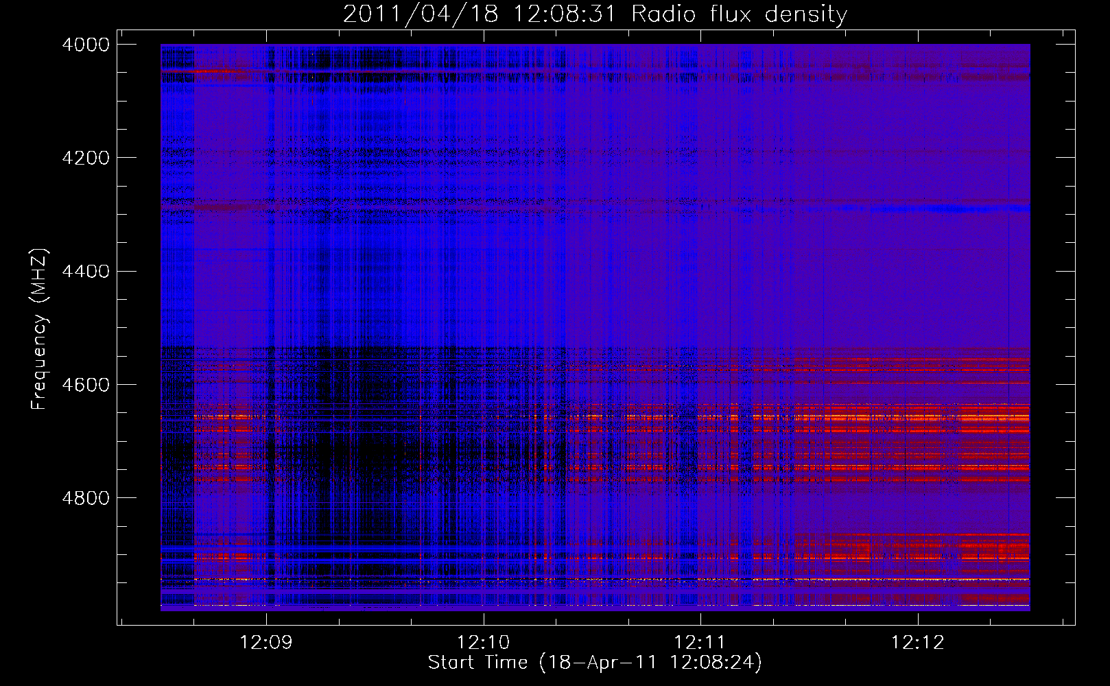
Task: Click the 4000 frequency tick label
Action: coord(86,45)
